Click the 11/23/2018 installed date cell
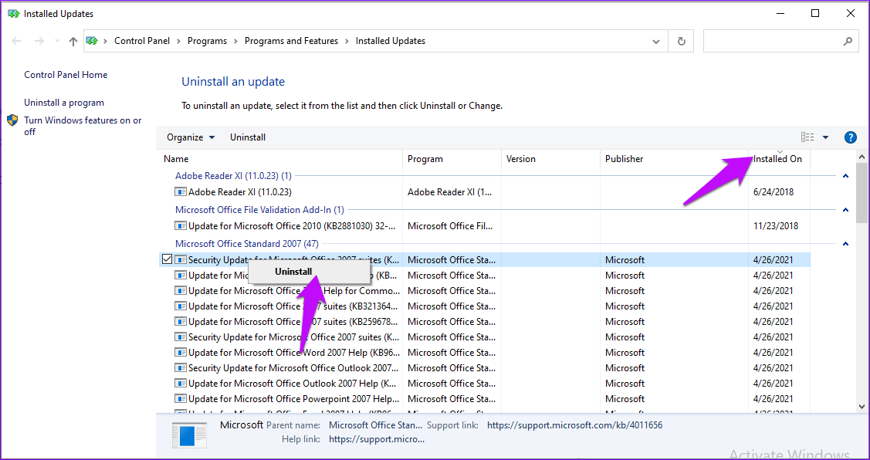The height and width of the screenshot is (460, 870). [x=776, y=226]
